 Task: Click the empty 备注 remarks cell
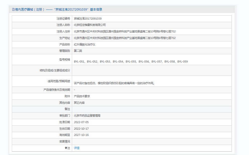(152, 109)
